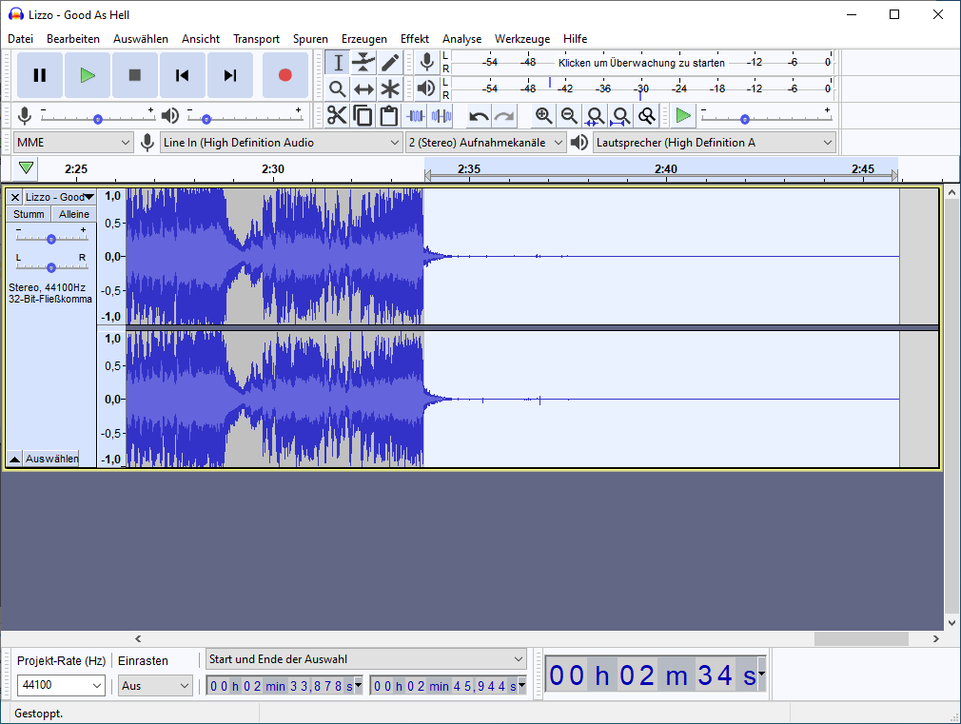Open the MME audio host dropdown
Image resolution: width=961 pixels, height=724 pixels.
click(x=73, y=143)
